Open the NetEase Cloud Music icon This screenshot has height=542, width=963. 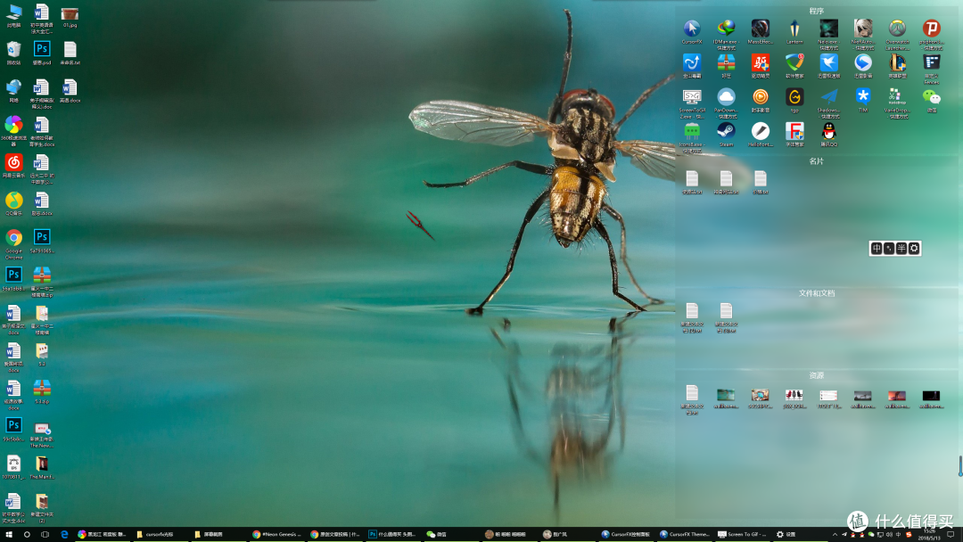(x=13, y=162)
